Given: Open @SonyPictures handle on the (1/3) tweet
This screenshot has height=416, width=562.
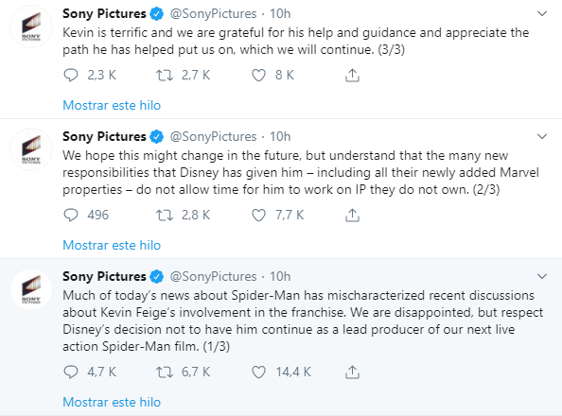Looking at the screenshot, I should 213,276.
